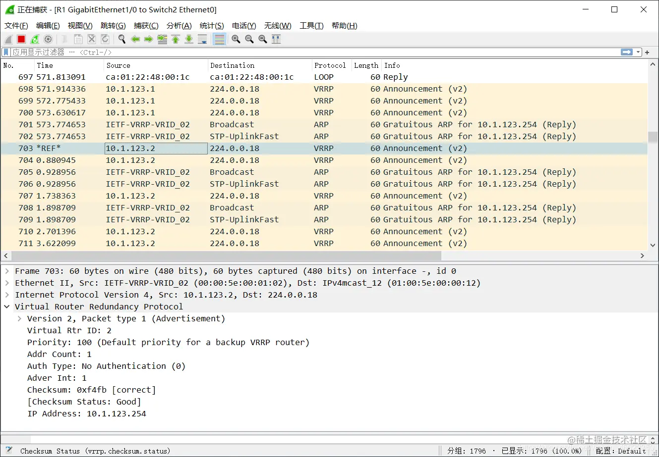659x457 pixels.
Task: Collapse Virtual Router Redundancy Protocol tree
Action: [x=7, y=307]
